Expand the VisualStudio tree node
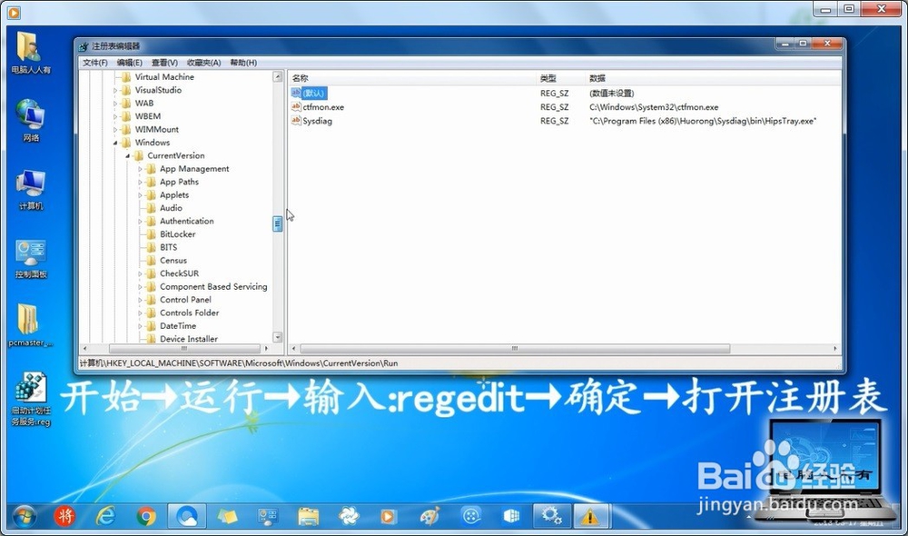The width and height of the screenshot is (908, 536). tap(114, 91)
